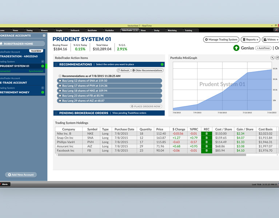The width and height of the screenshot is (279, 218).
Task: Check Buy Long 17 shares of PVH
Action: 60,86
